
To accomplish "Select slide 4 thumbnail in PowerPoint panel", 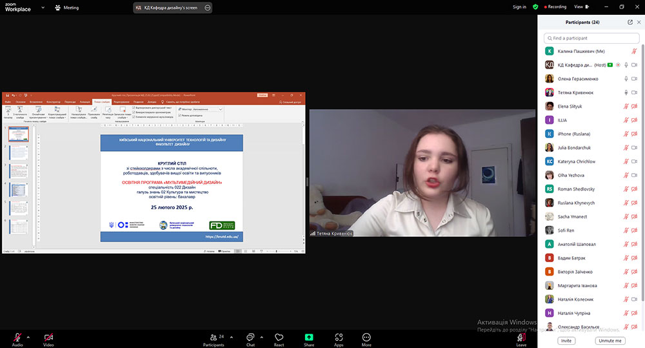I will (19, 189).
